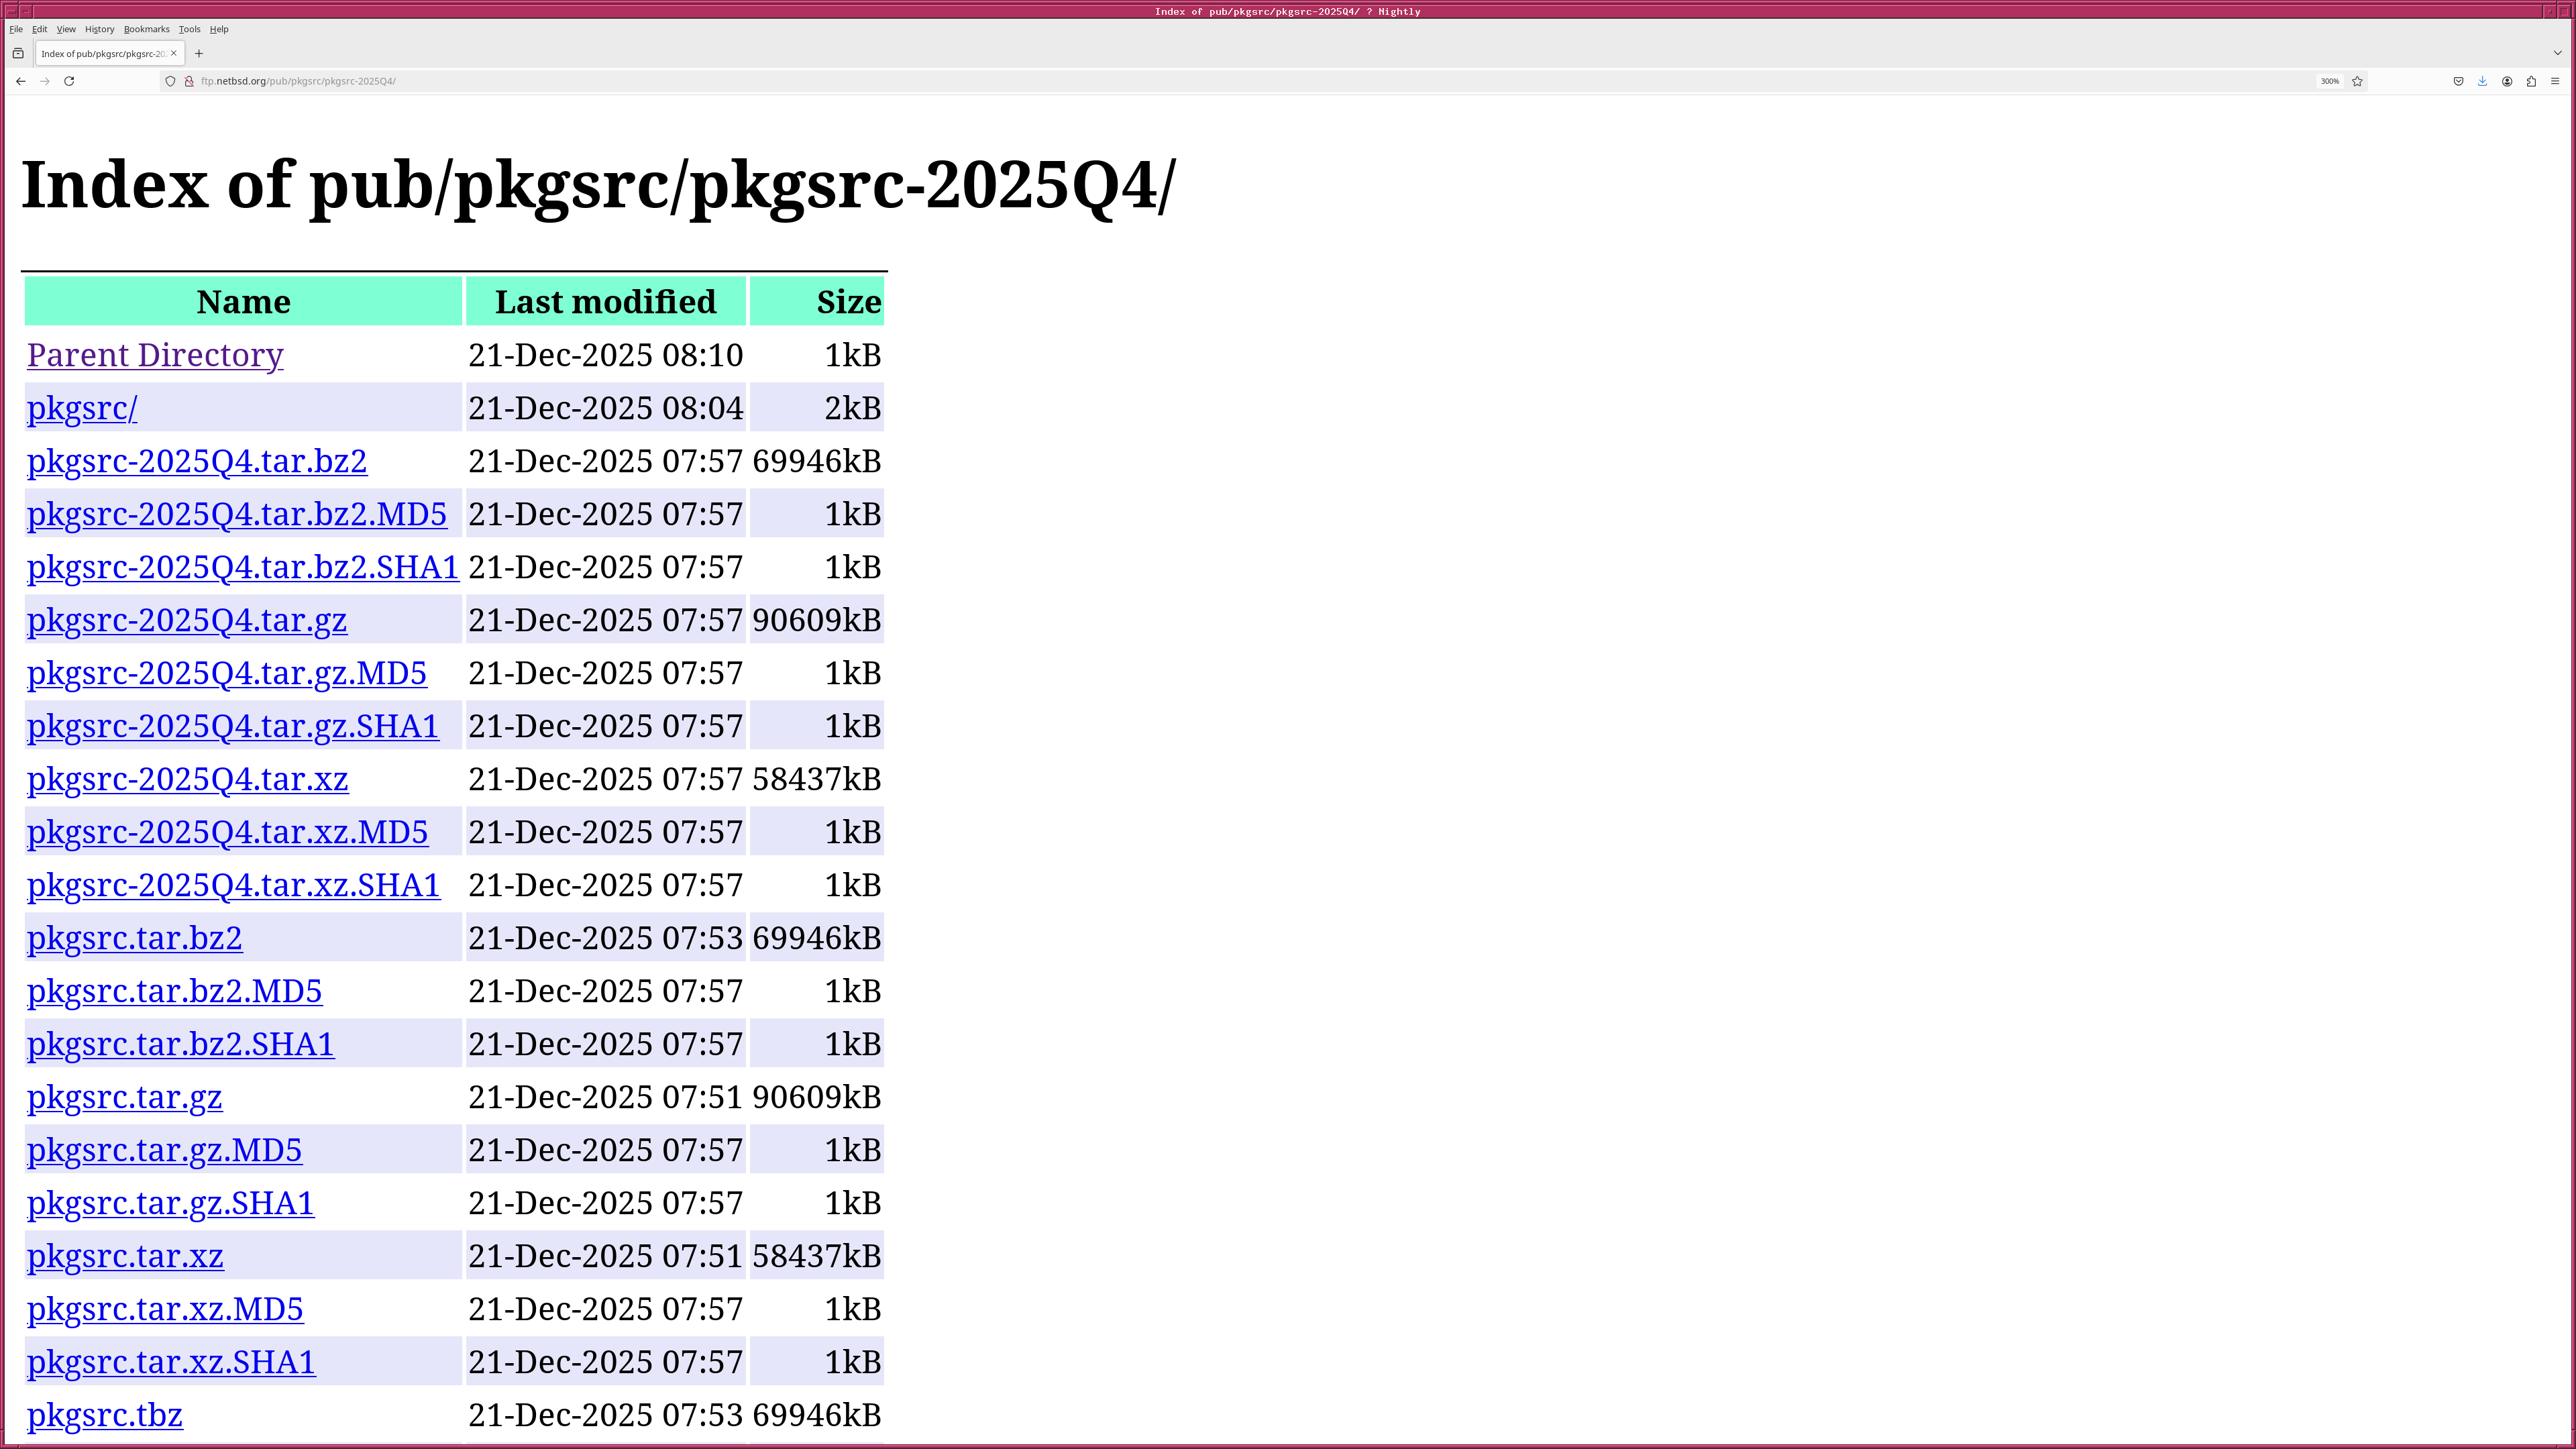
Task: Open the History menu
Action: pyautogui.click(x=99, y=29)
